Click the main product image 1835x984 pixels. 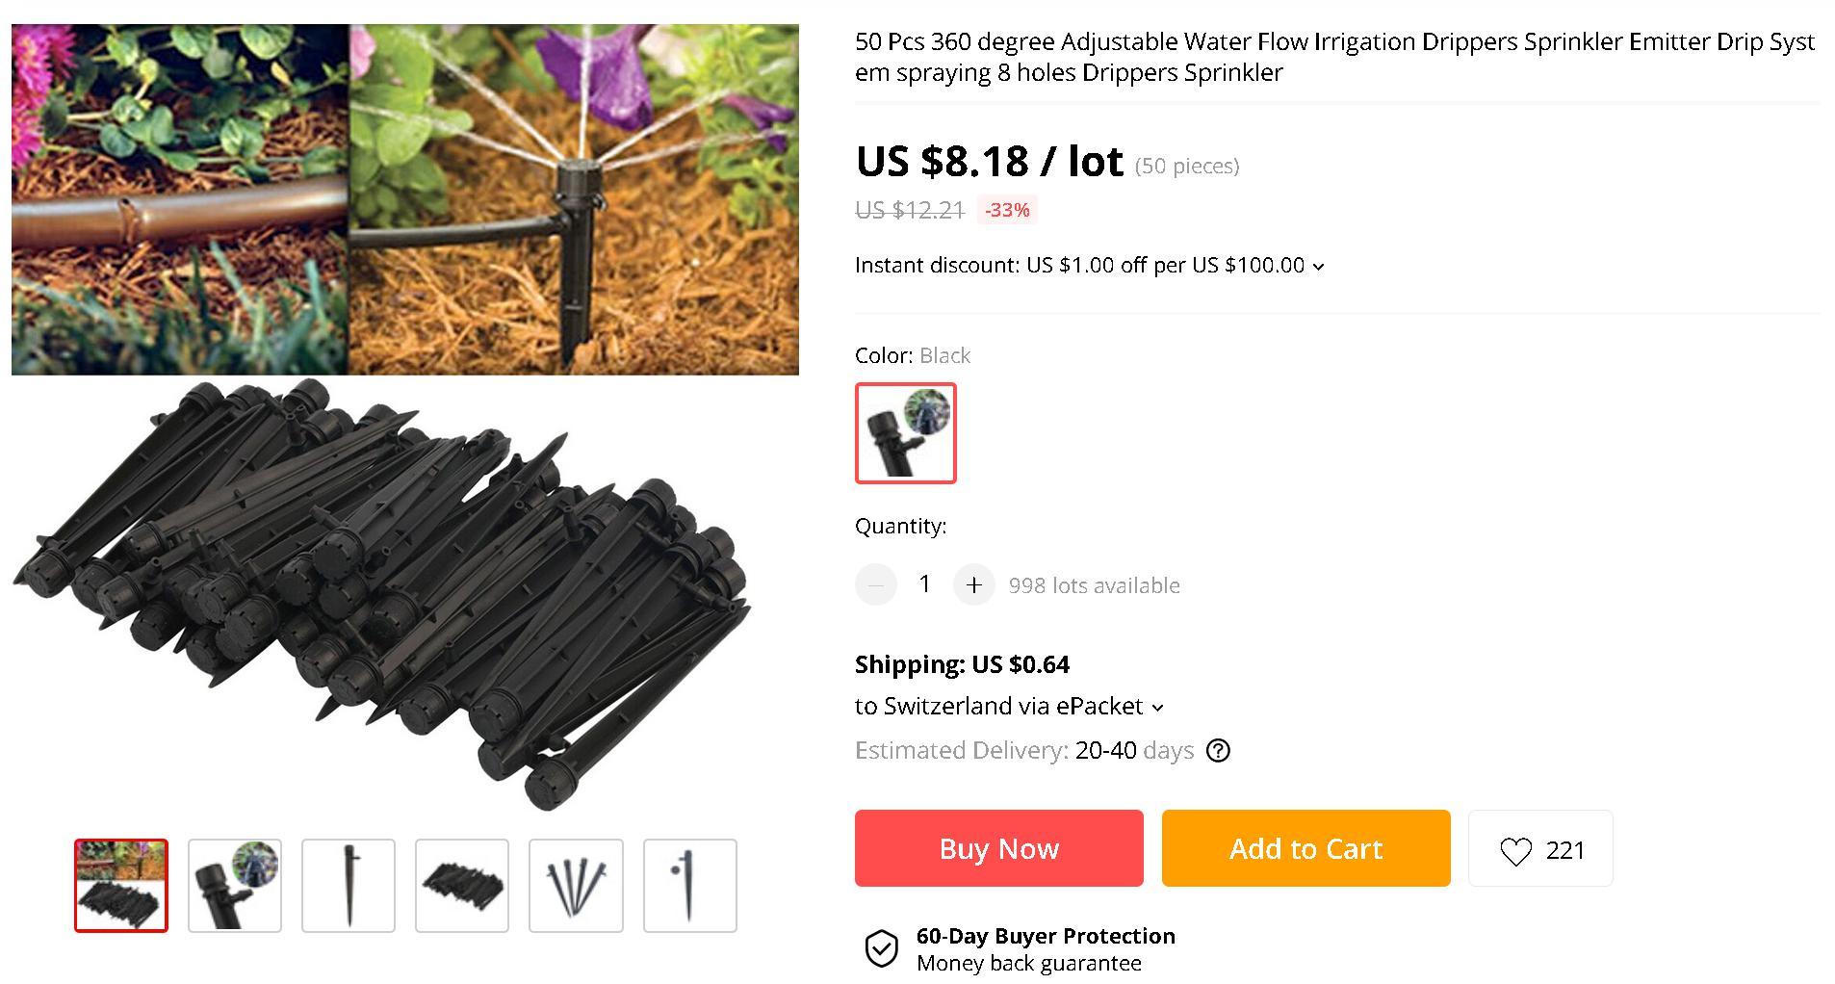pyautogui.click(x=404, y=414)
